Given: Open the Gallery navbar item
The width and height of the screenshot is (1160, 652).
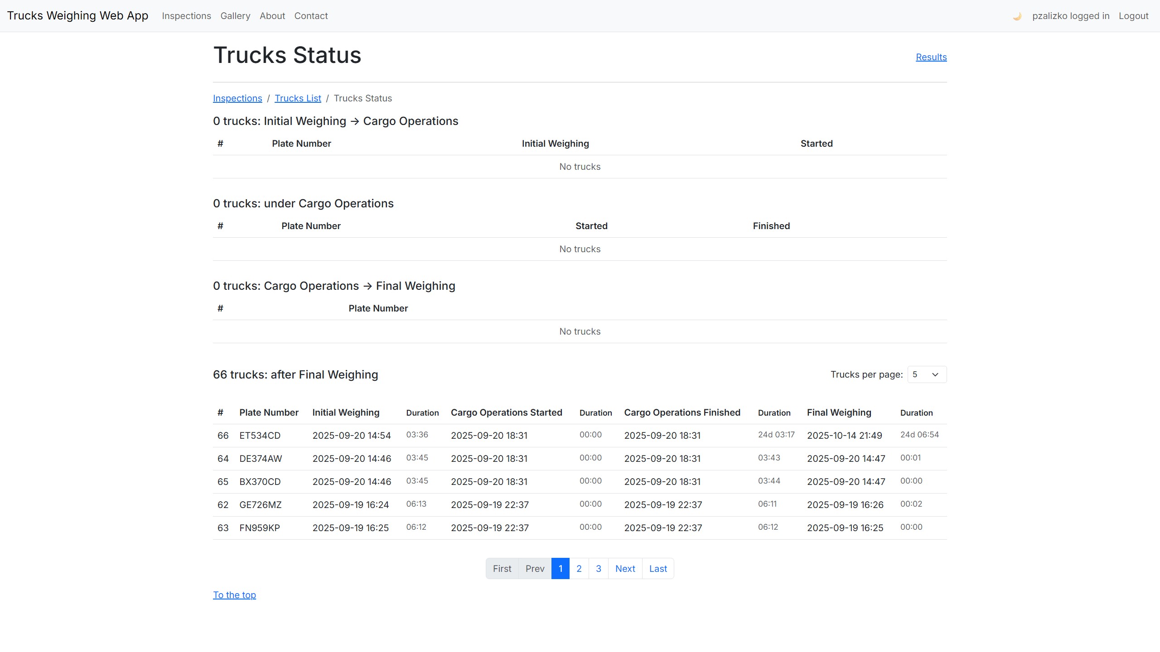Looking at the screenshot, I should (x=235, y=16).
